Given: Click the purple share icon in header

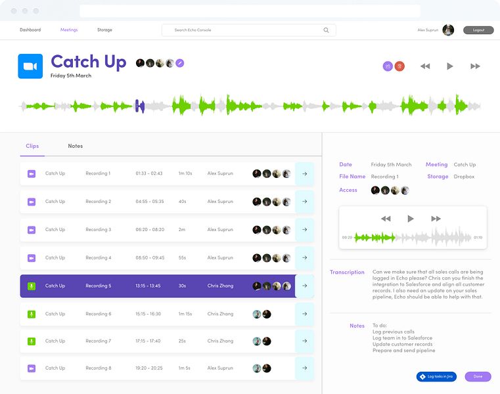Looking at the screenshot, I should click(388, 66).
